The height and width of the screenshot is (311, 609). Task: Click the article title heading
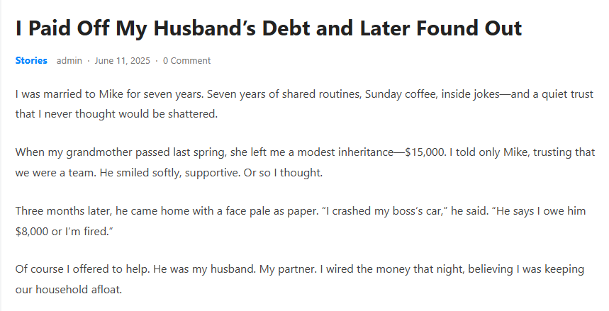pos(269,28)
